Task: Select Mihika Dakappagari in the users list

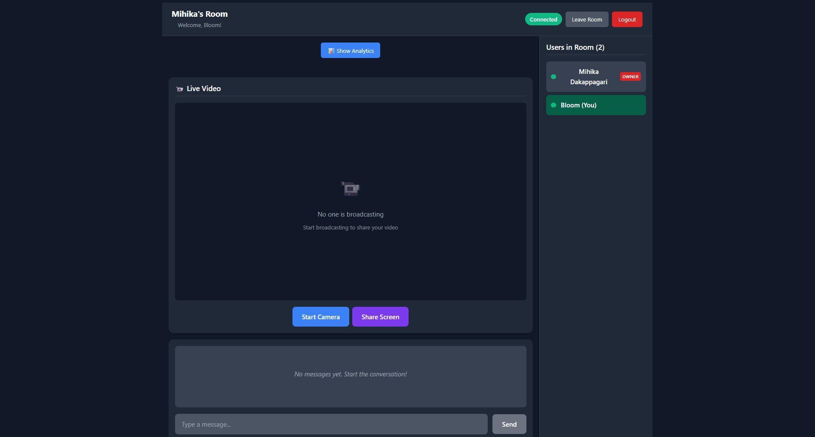Action: point(588,77)
